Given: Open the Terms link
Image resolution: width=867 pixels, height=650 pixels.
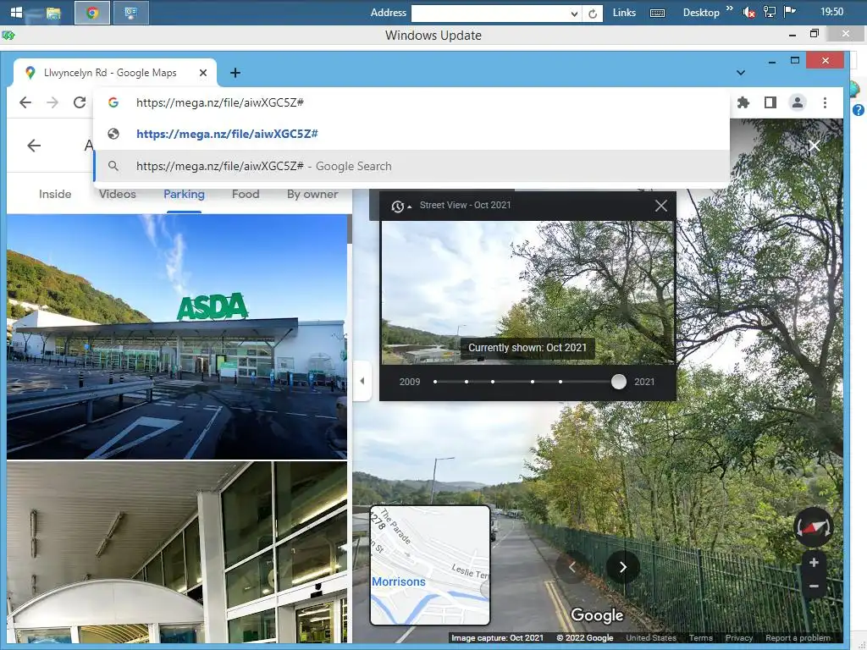Looking at the screenshot, I should pos(700,638).
